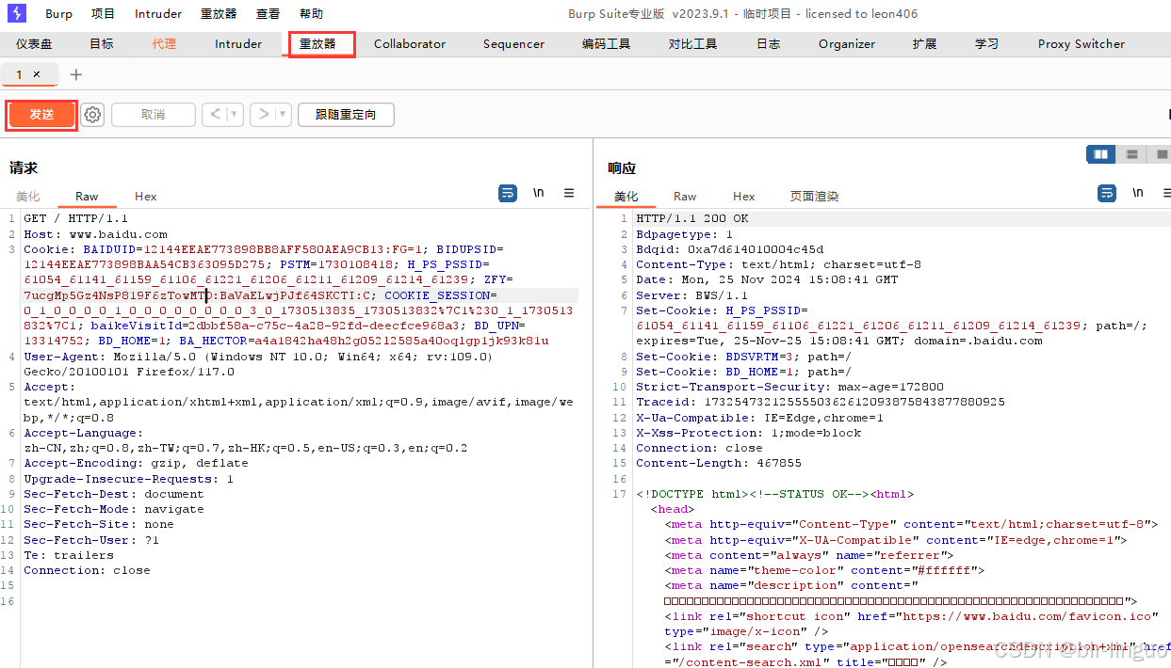The height and width of the screenshot is (668, 1171).
Task: Open the Burp menu
Action: [58, 13]
